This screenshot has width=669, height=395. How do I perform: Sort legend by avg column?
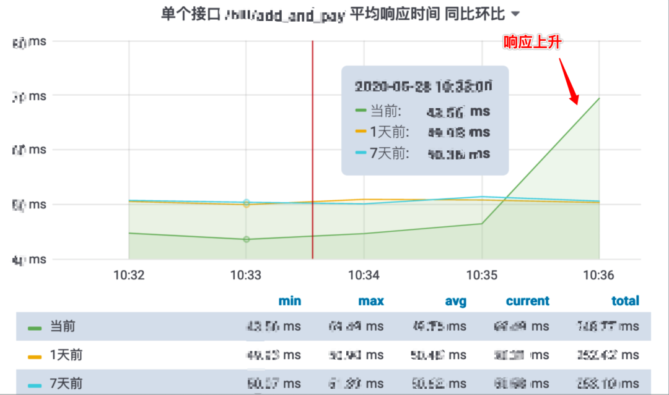(456, 301)
